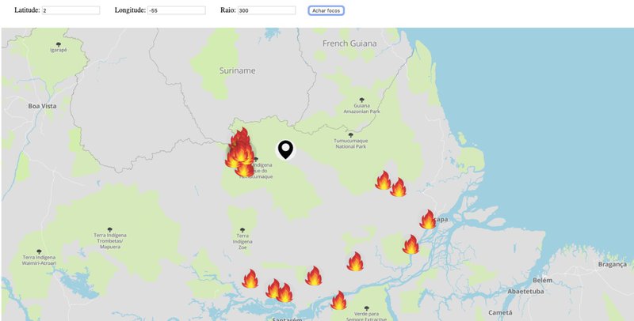Click fire icon left of Verde para Sempre

pyautogui.click(x=338, y=300)
